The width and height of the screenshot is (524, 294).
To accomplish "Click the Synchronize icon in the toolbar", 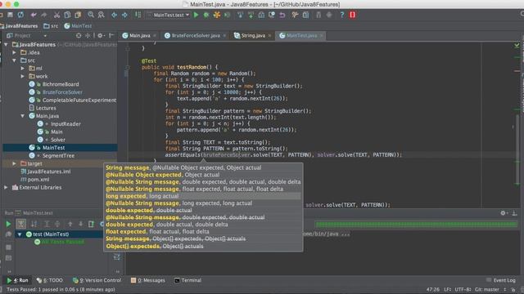I will coord(20,15).
